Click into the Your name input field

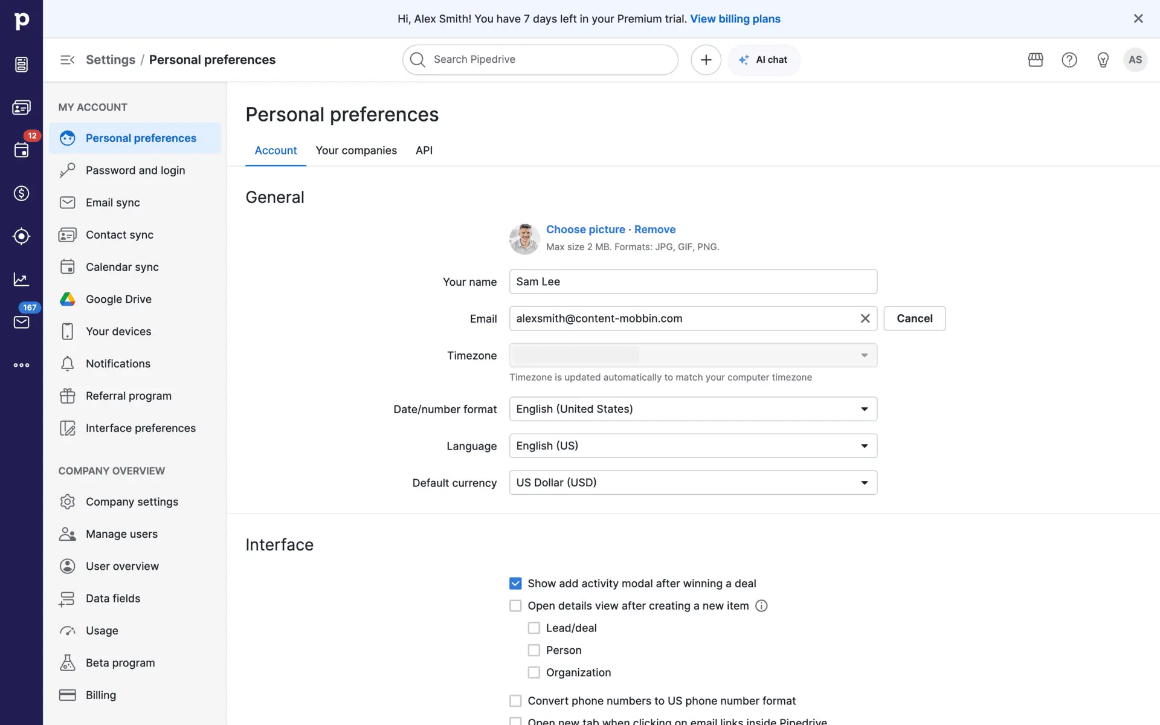(693, 282)
